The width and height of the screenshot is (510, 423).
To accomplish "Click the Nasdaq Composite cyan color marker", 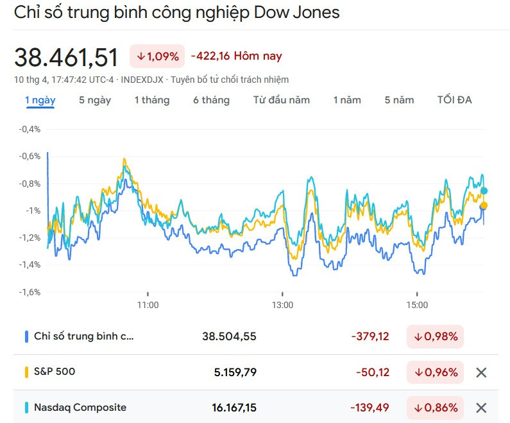I will [26, 407].
